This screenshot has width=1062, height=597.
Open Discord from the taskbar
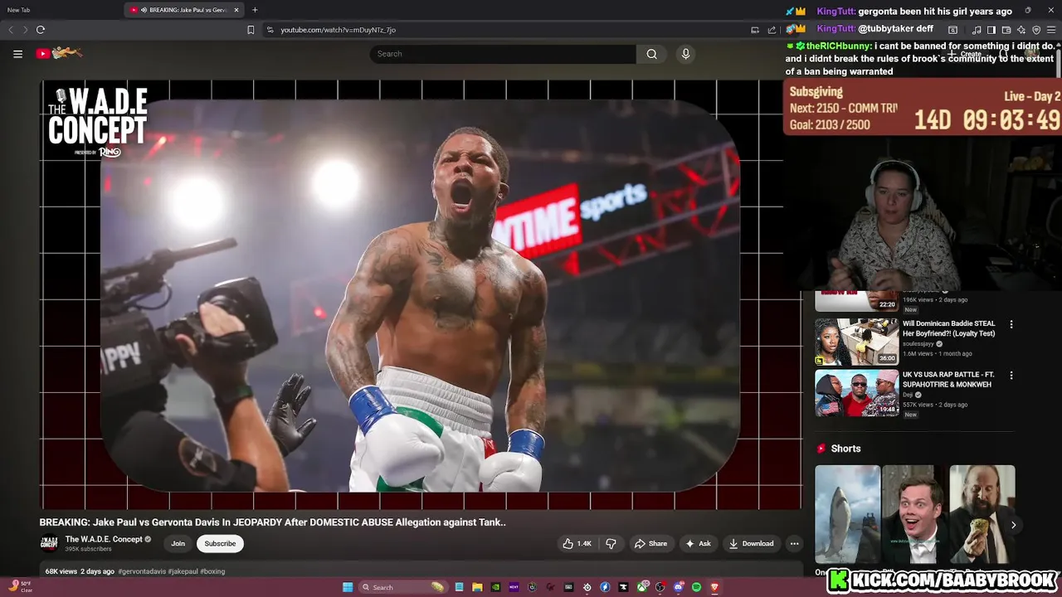(678, 587)
